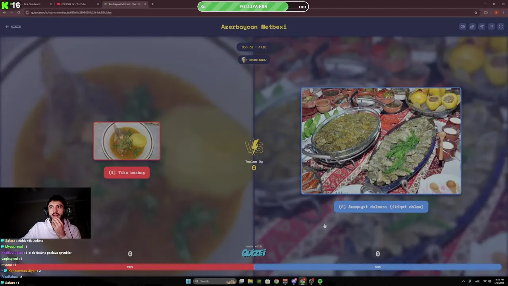Reload the page with refresh icon
The height and width of the screenshot is (286, 508).
coord(18,12)
